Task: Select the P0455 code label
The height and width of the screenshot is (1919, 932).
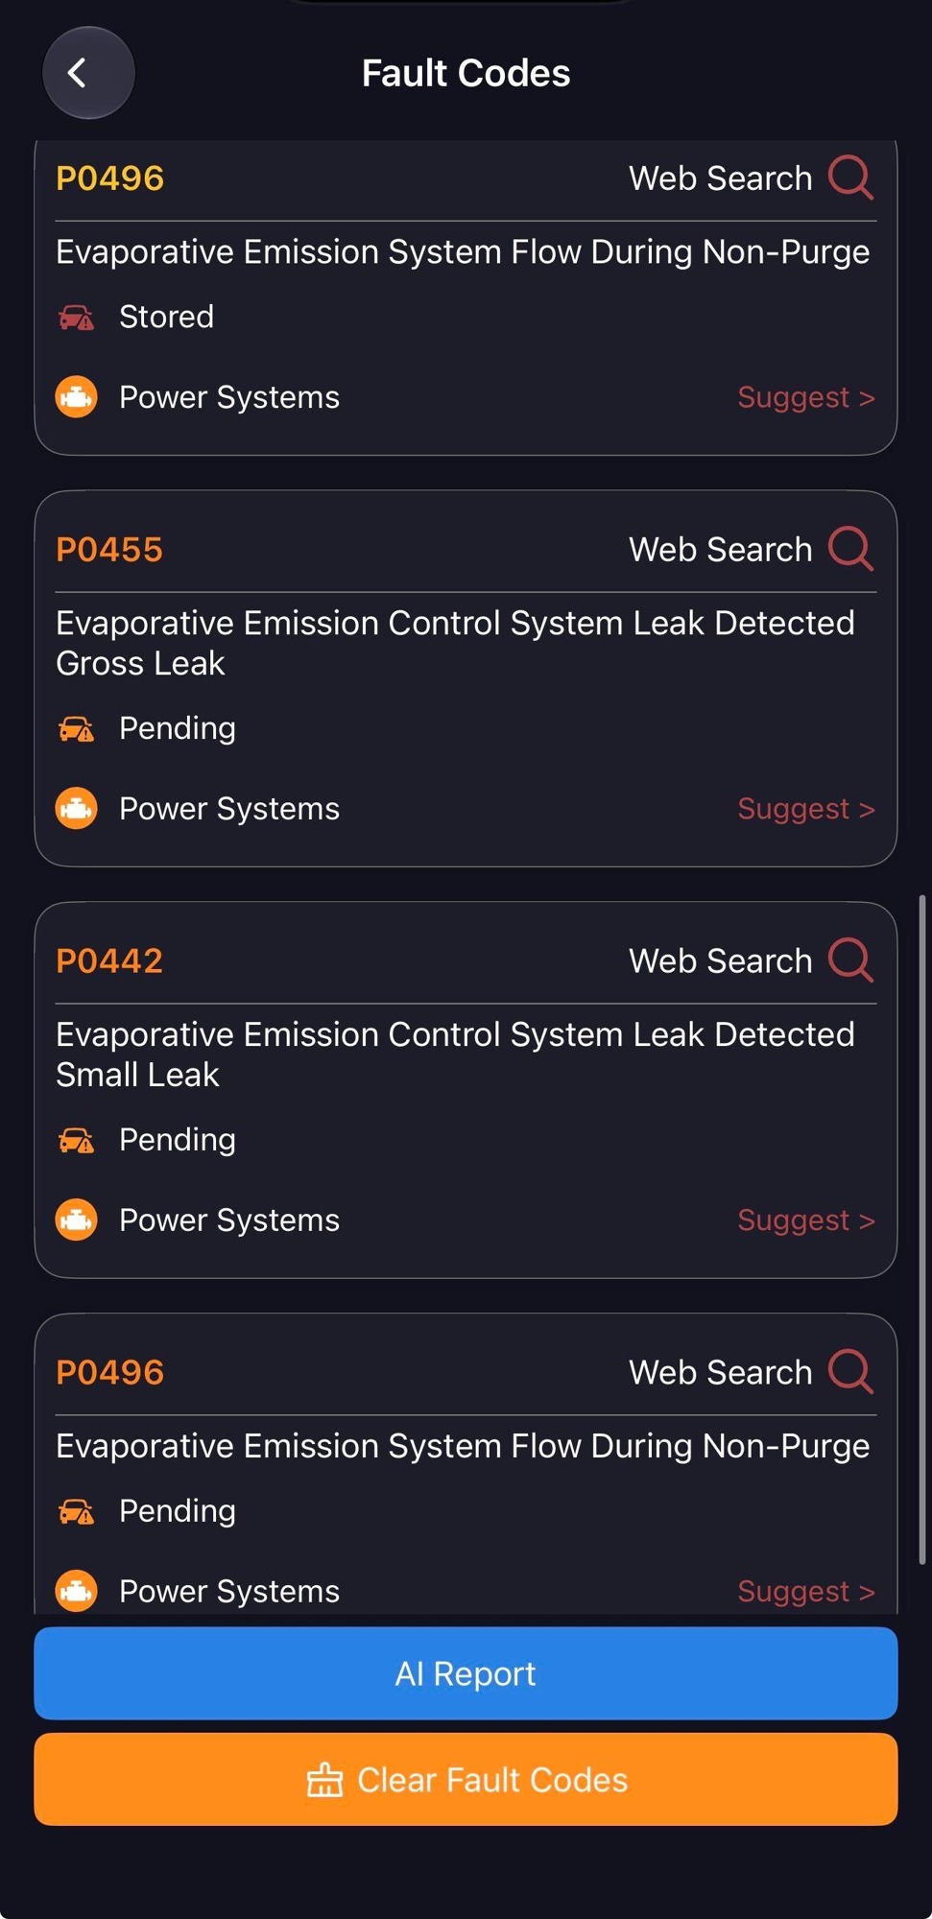Action: (109, 549)
